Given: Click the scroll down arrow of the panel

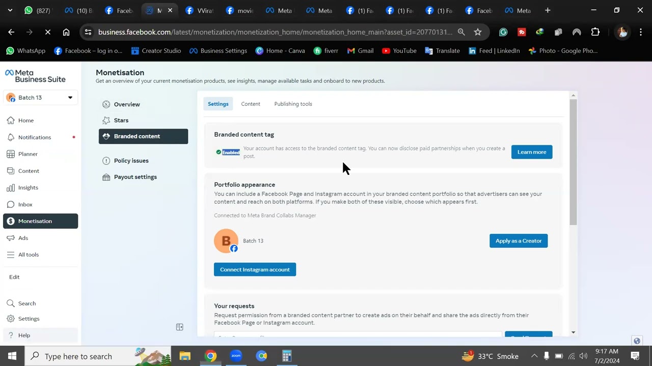Looking at the screenshot, I should [573, 332].
